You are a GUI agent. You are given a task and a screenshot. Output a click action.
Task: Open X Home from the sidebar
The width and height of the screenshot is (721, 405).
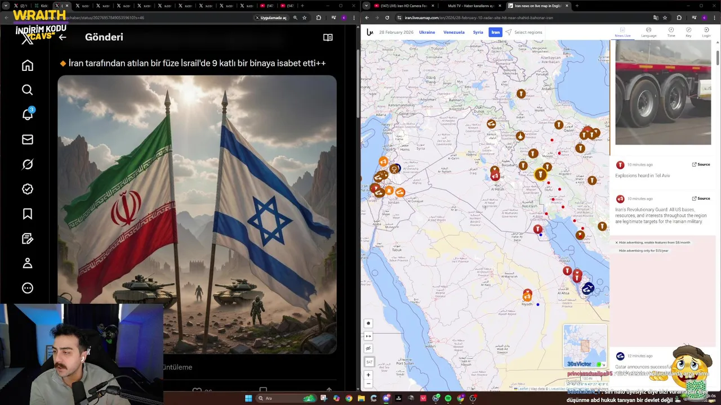(x=28, y=65)
